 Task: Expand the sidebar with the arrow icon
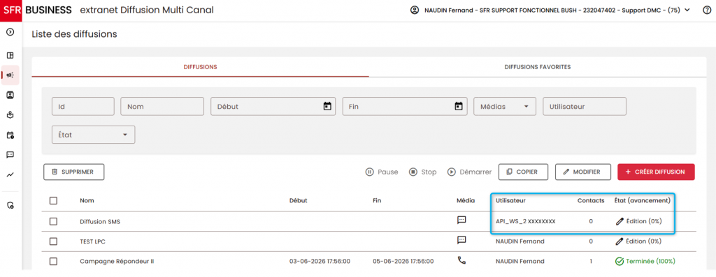(x=10, y=32)
